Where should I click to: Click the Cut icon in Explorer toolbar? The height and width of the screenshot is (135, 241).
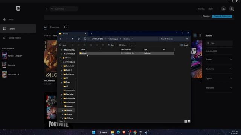(73, 45)
